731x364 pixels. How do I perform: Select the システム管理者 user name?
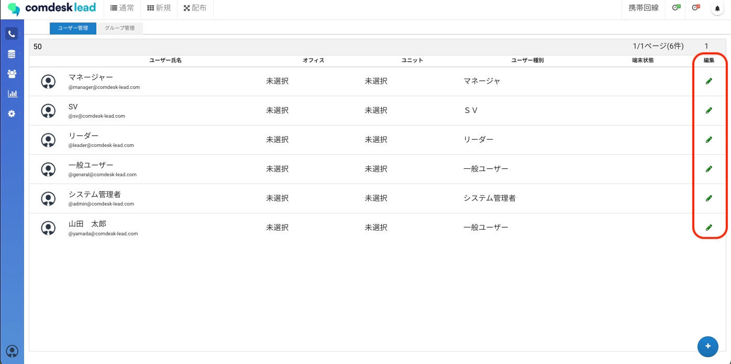pyautogui.click(x=95, y=195)
